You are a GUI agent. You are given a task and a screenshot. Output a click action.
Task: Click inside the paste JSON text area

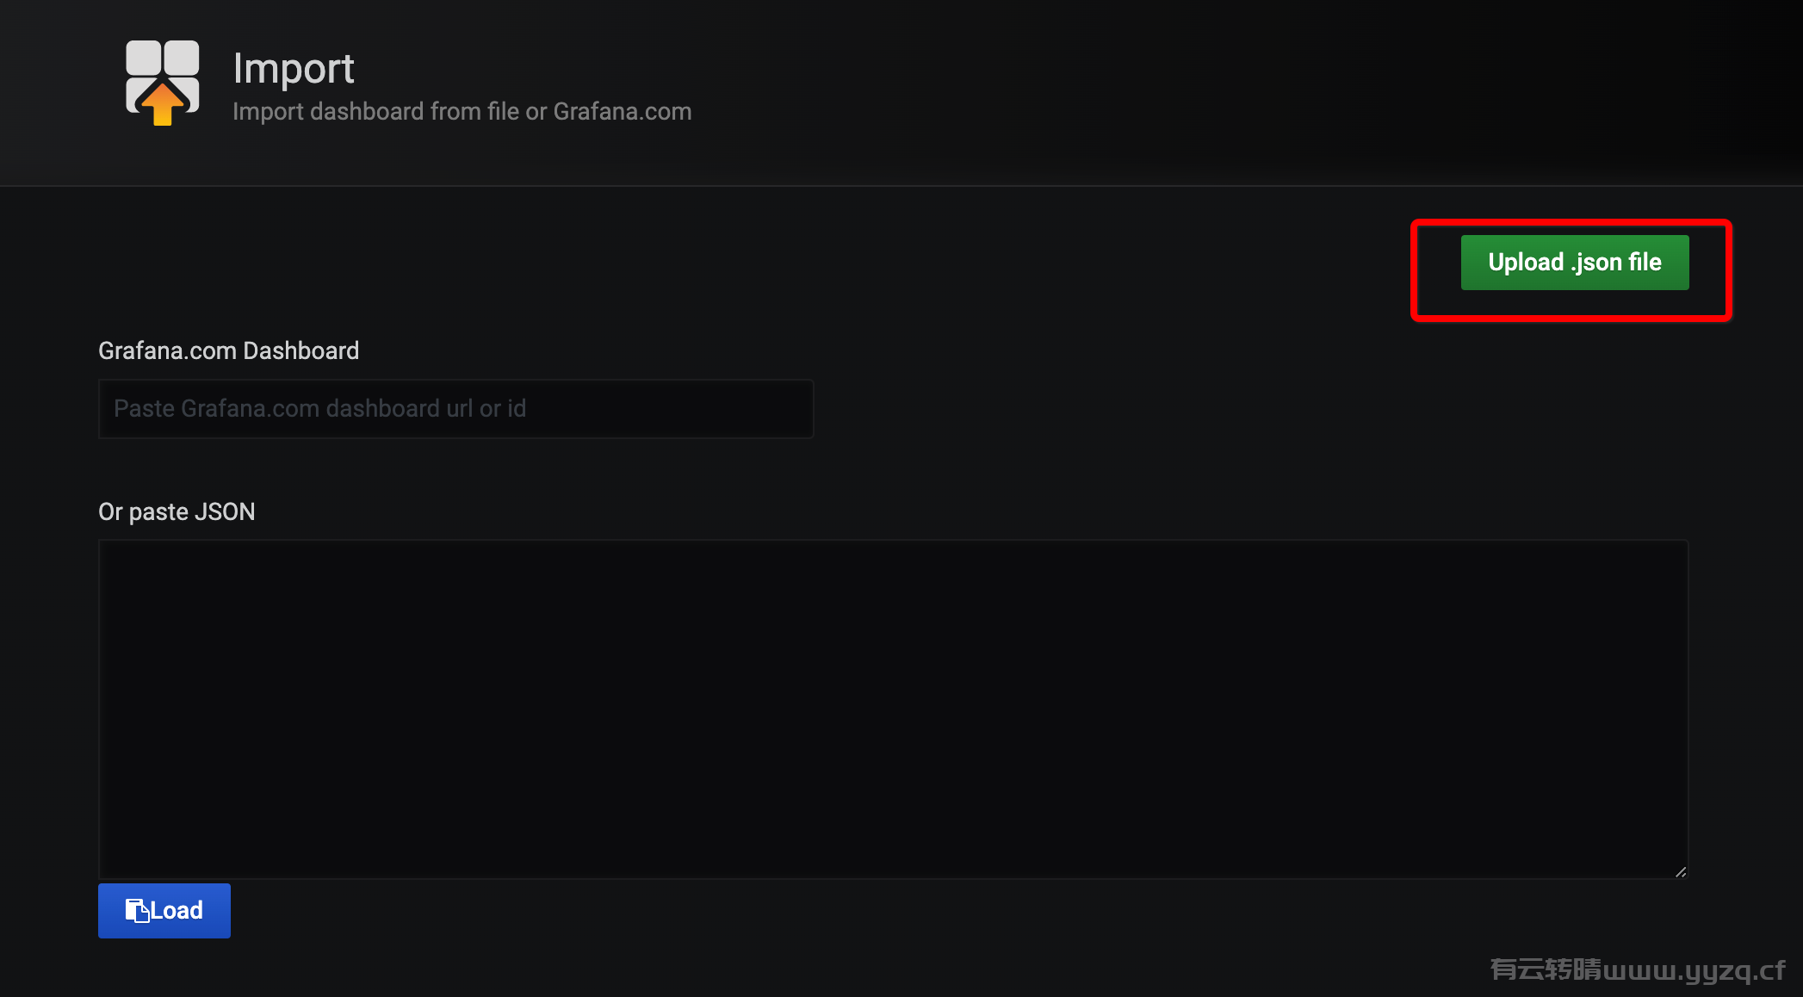pyautogui.click(x=893, y=709)
